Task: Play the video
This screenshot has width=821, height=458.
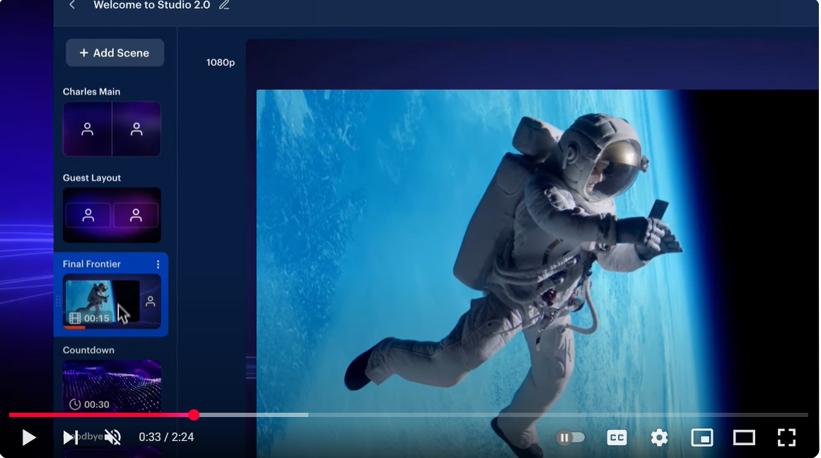Action: coord(29,438)
